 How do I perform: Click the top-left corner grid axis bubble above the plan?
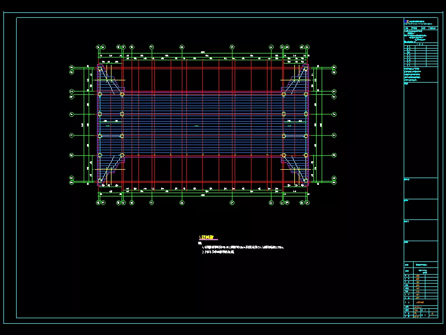[99, 47]
